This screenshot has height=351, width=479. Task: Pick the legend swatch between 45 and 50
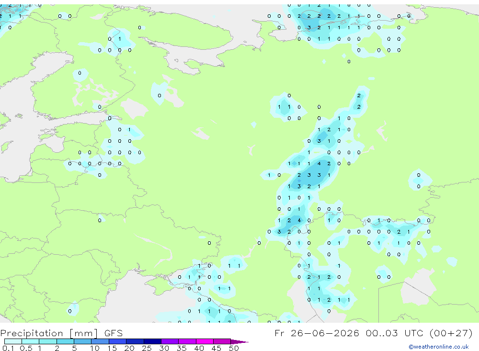222,341
